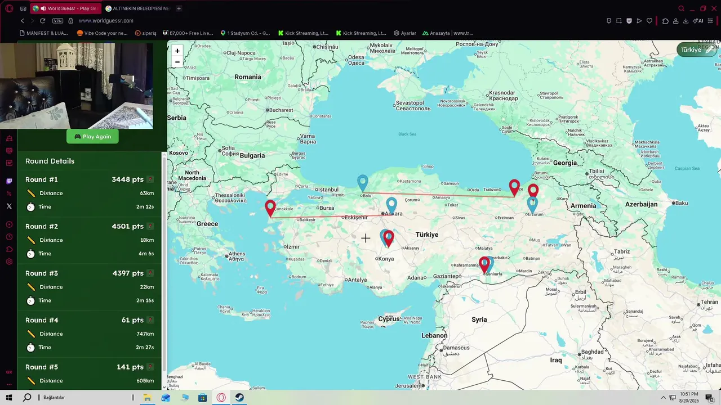This screenshot has height=405, width=721.
Task: Select the red pin north of Konya
Action: tap(389, 238)
